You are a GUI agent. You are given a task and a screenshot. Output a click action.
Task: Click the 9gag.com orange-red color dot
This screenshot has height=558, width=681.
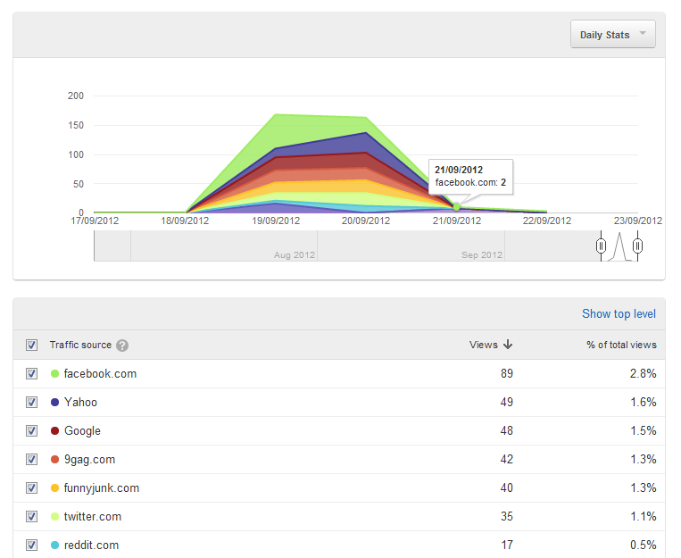point(54,460)
